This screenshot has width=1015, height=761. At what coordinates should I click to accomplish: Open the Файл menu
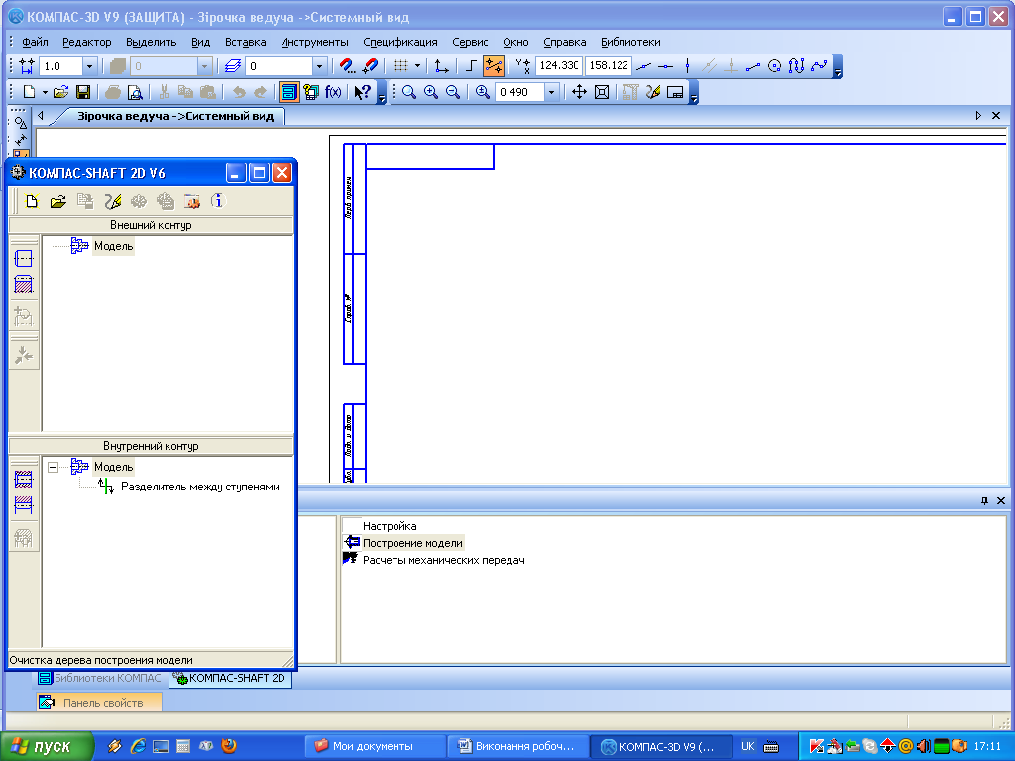click(x=35, y=42)
